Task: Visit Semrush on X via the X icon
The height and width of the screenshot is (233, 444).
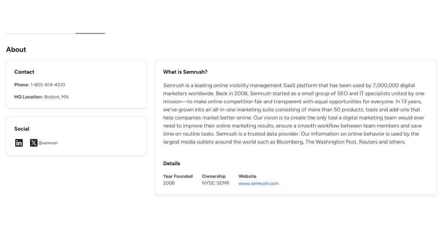Action: [x=33, y=142]
